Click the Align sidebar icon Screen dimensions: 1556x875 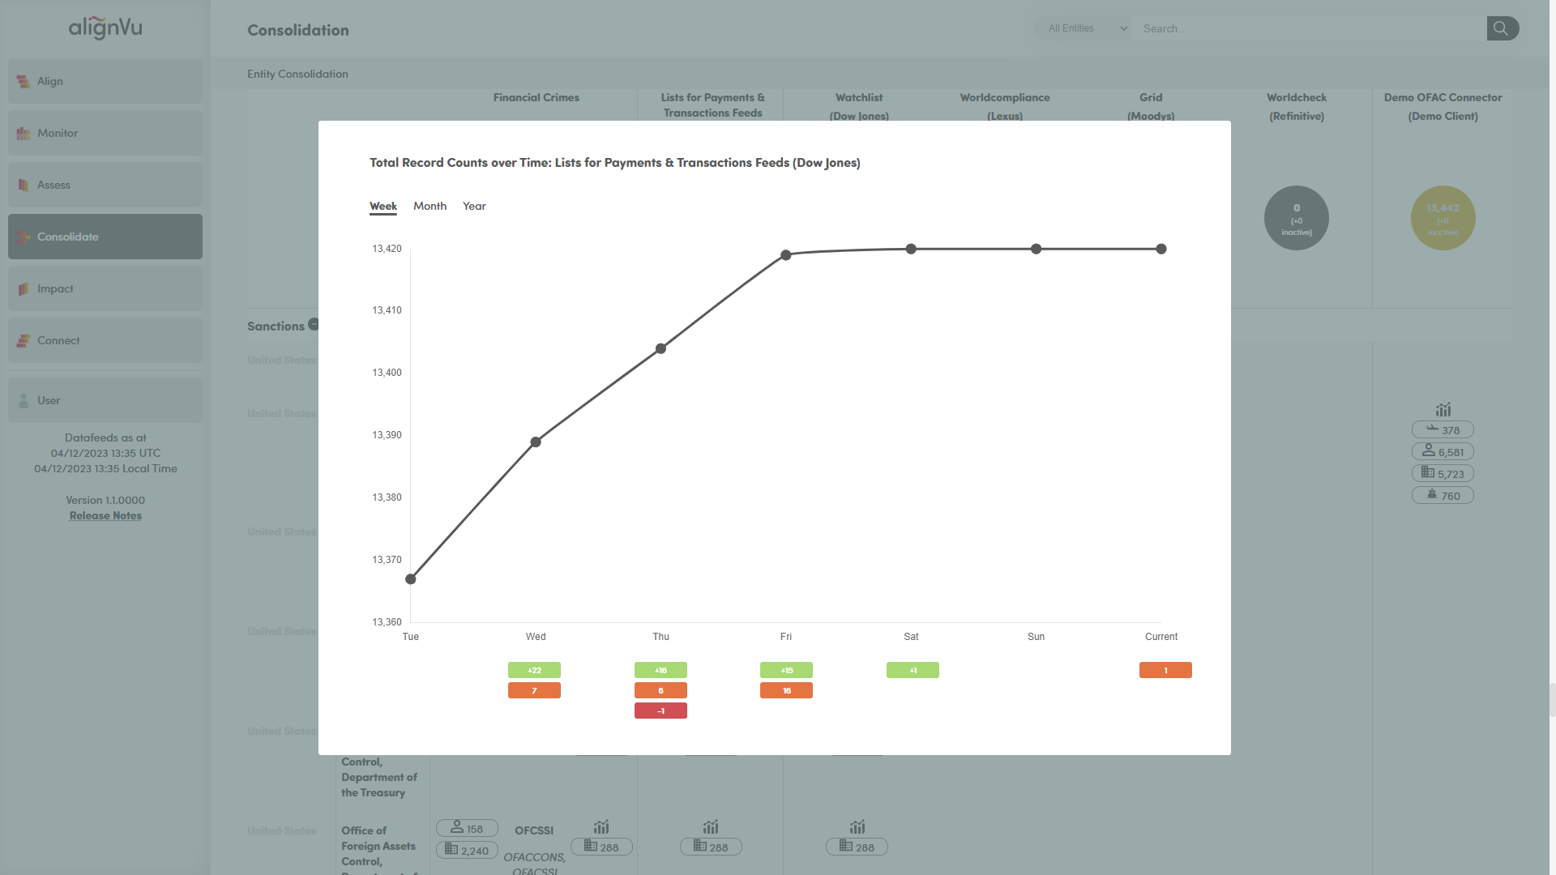(24, 81)
